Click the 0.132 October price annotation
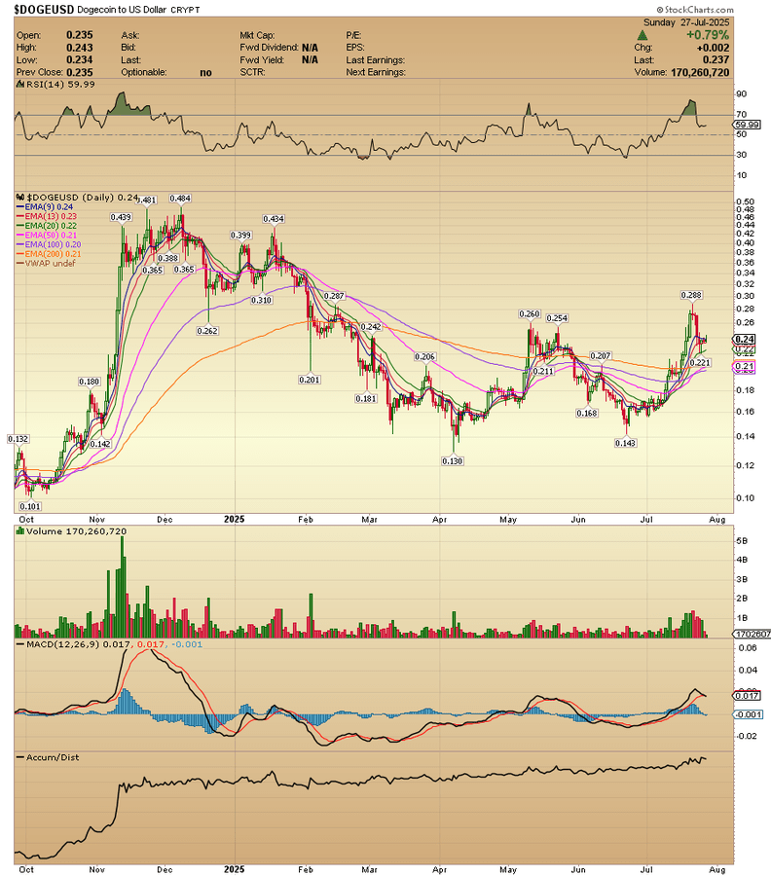Screen dimensions: 771x876 (x=18, y=439)
